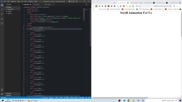Switch to the Window.scro browser tab
The image size is (182, 102).
pyautogui.click(x=162, y=3)
